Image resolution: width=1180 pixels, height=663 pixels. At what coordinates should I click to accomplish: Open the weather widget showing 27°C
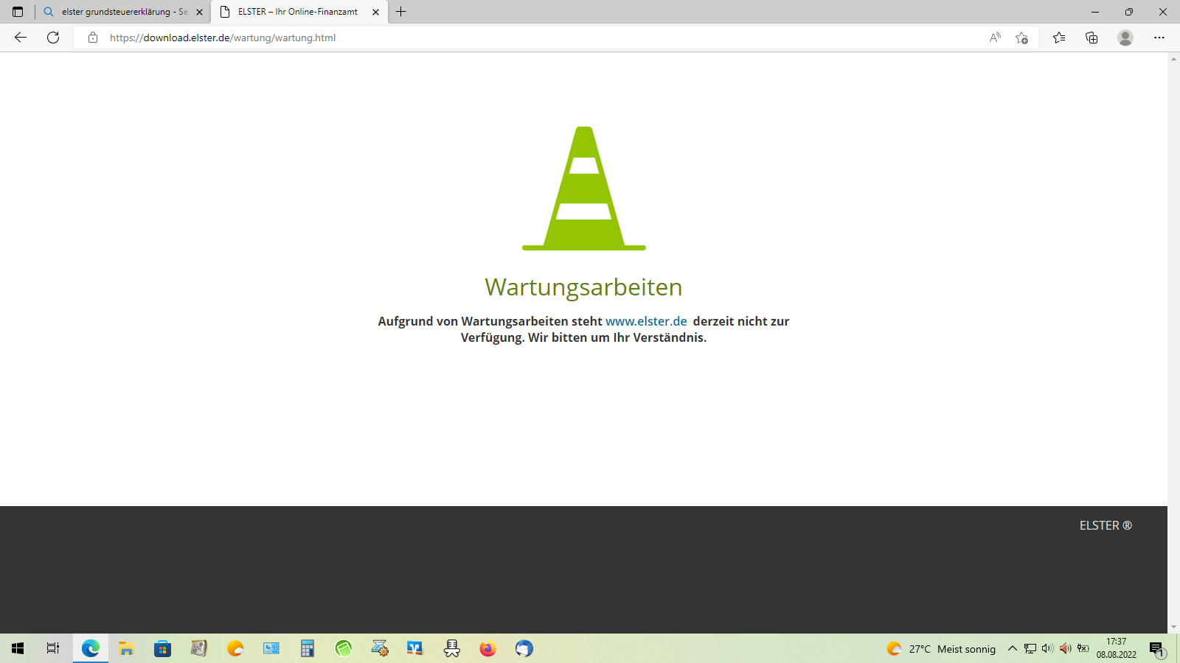941,648
